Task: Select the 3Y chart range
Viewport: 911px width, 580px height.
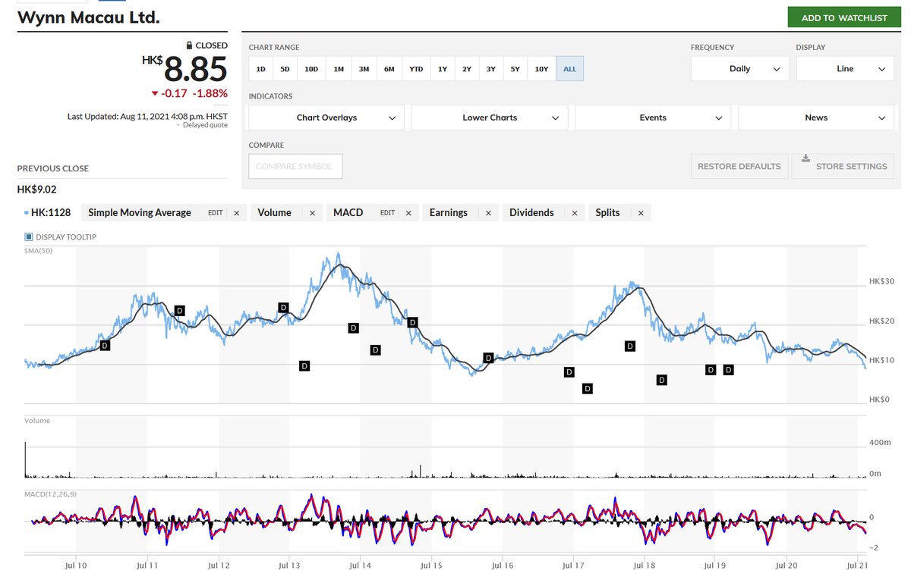Action: coord(491,69)
